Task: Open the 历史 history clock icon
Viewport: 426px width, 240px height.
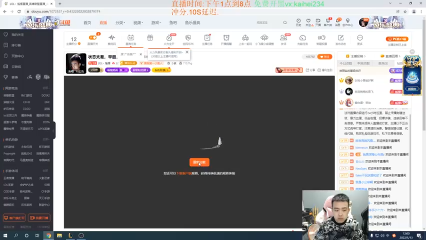Action: click(298, 21)
